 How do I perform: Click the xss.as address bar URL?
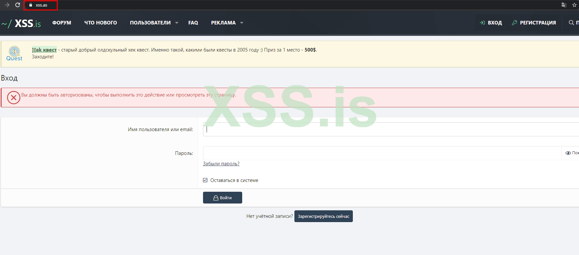click(41, 5)
